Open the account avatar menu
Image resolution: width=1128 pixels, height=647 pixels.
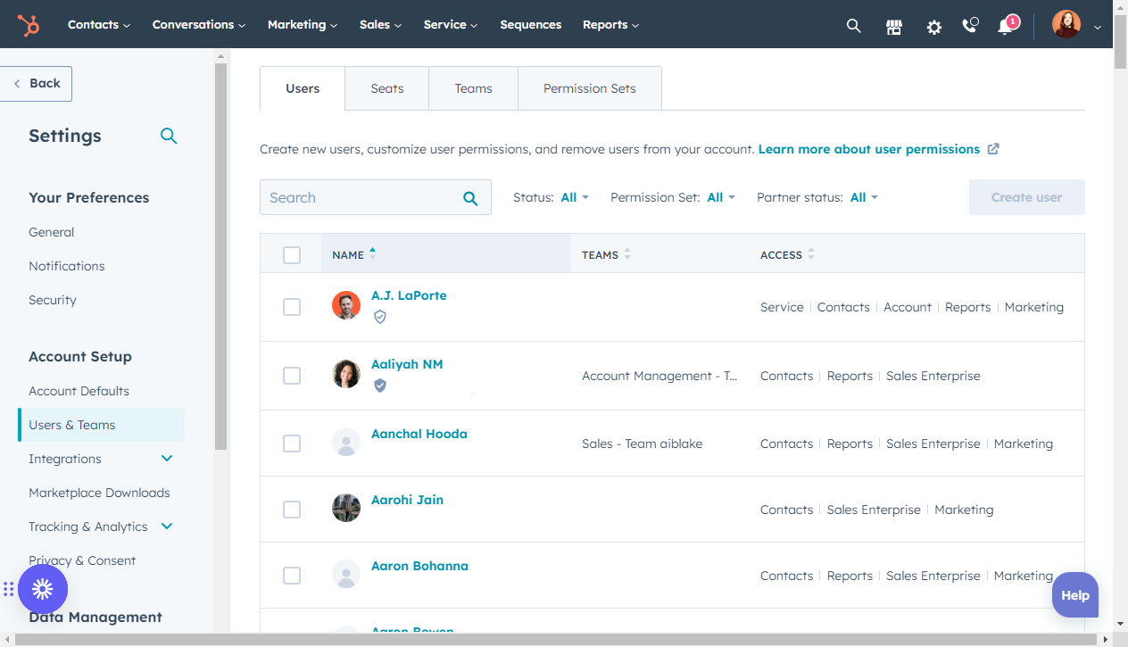[x=1076, y=25]
